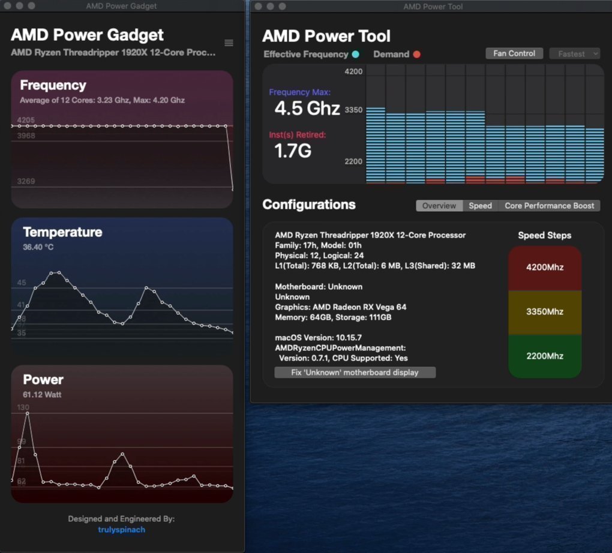Zoom the AMD Power Gadget window
The width and height of the screenshot is (612, 553).
pos(31,5)
